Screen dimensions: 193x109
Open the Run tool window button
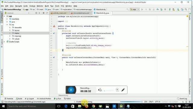[x=58, y=99]
